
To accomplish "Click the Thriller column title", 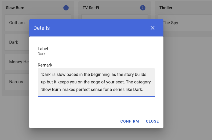I will coord(166,8).
